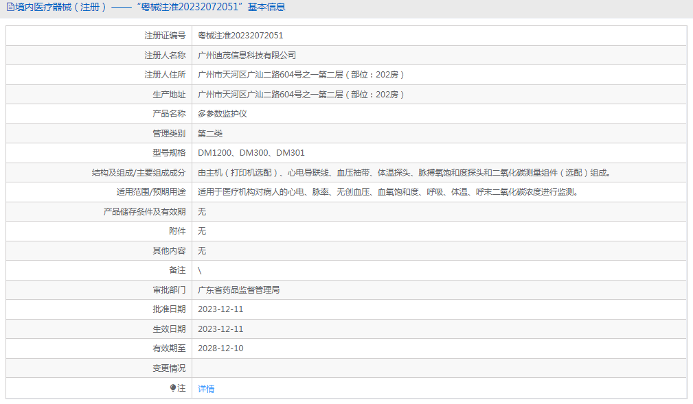693x404 pixels.
Task: Click the 管理类别 label
Action: (169, 133)
